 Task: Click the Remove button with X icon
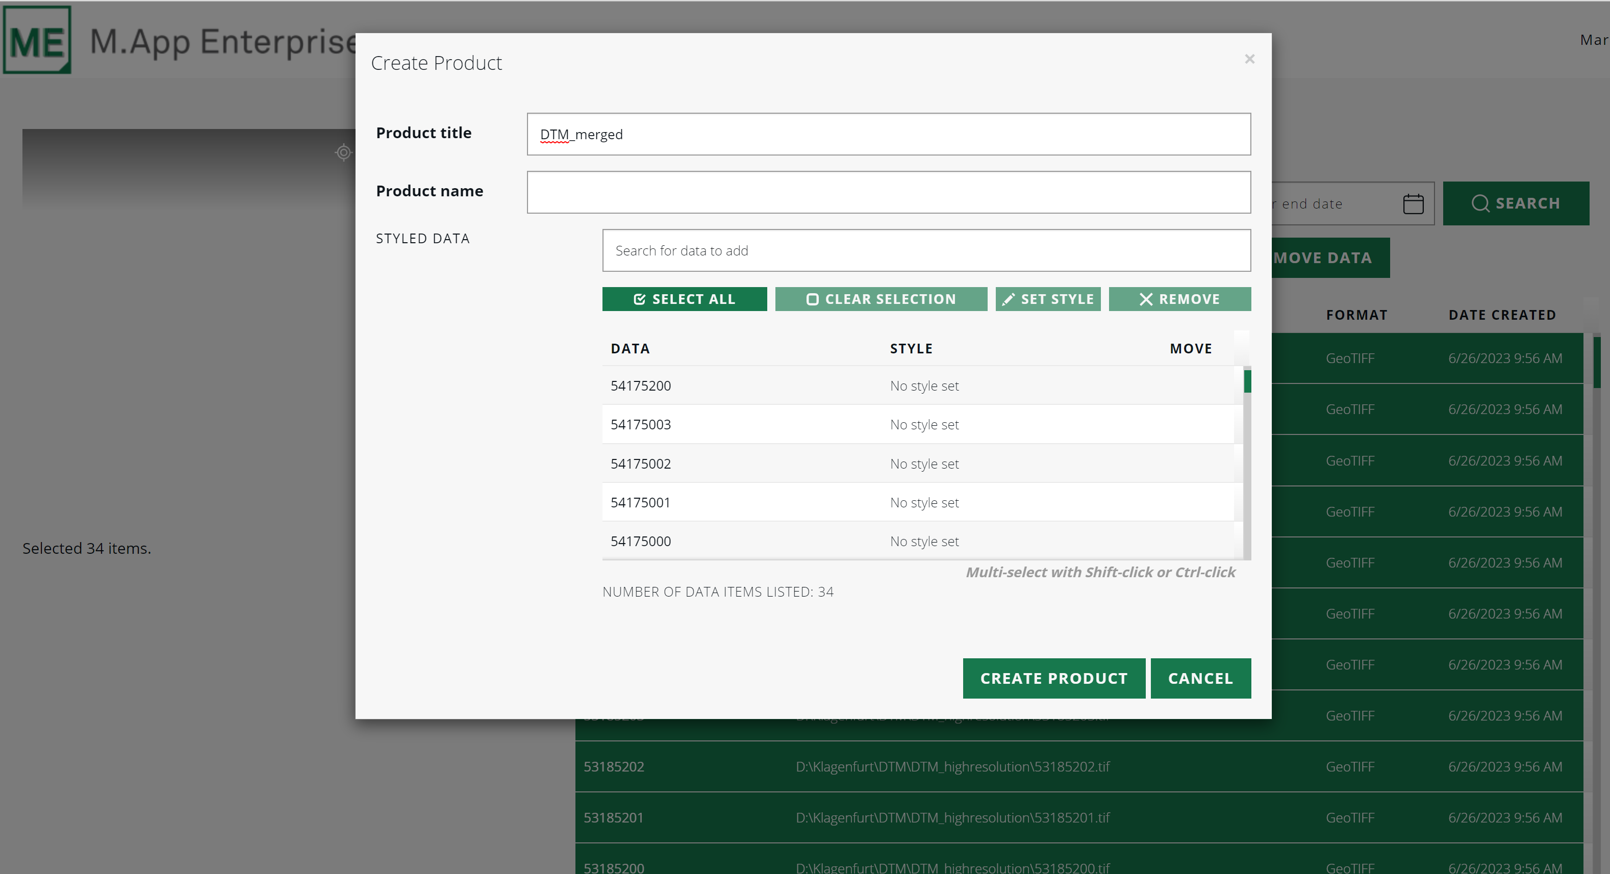tap(1179, 299)
